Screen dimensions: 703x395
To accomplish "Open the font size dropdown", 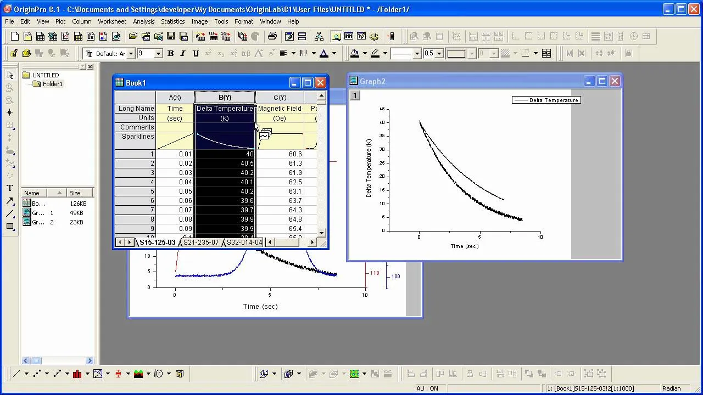I will pyautogui.click(x=158, y=53).
